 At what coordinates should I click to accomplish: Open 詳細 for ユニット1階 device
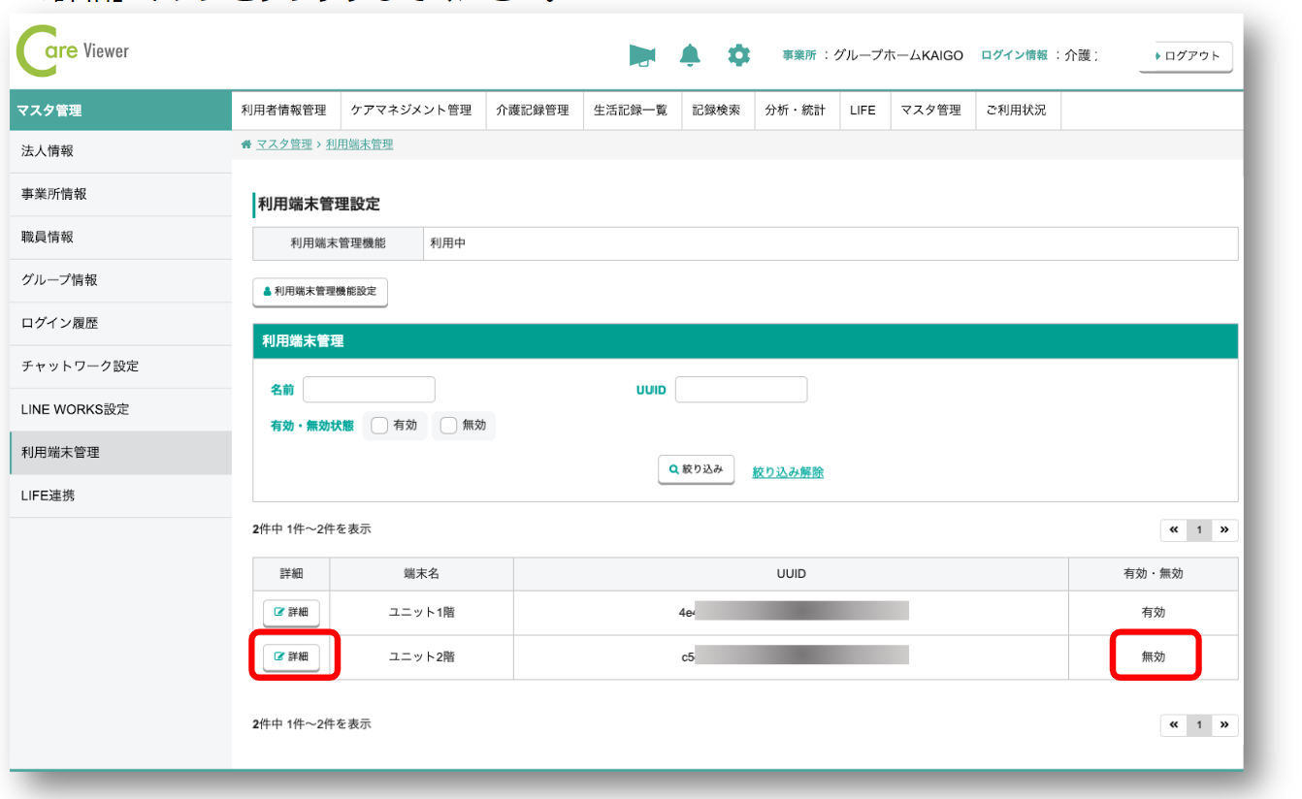(291, 613)
